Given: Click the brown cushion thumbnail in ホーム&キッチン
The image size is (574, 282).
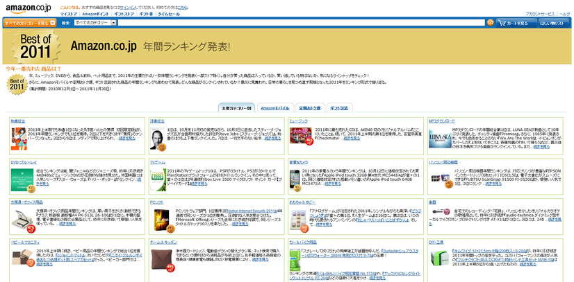Looking at the screenshot, I should (161, 259).
